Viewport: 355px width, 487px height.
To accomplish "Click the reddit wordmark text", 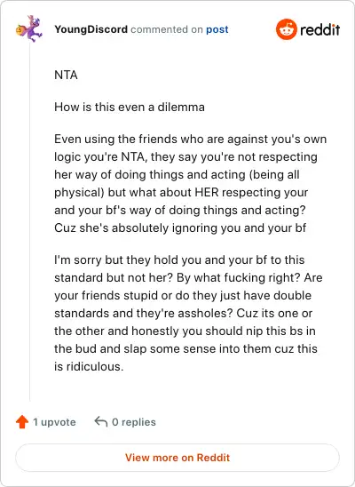I will tap(319, 30).
